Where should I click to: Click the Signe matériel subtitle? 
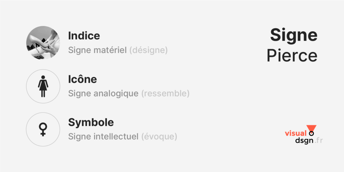pos(97,50)
